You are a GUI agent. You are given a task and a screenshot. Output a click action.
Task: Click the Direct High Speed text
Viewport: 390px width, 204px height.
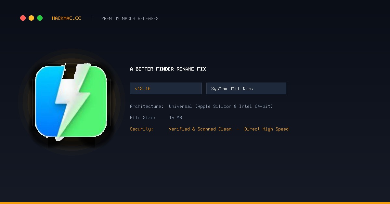click(x=266, y=129)
